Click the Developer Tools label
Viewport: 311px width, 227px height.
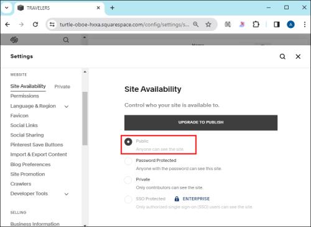pyautogui.click(x=29, y=194)
